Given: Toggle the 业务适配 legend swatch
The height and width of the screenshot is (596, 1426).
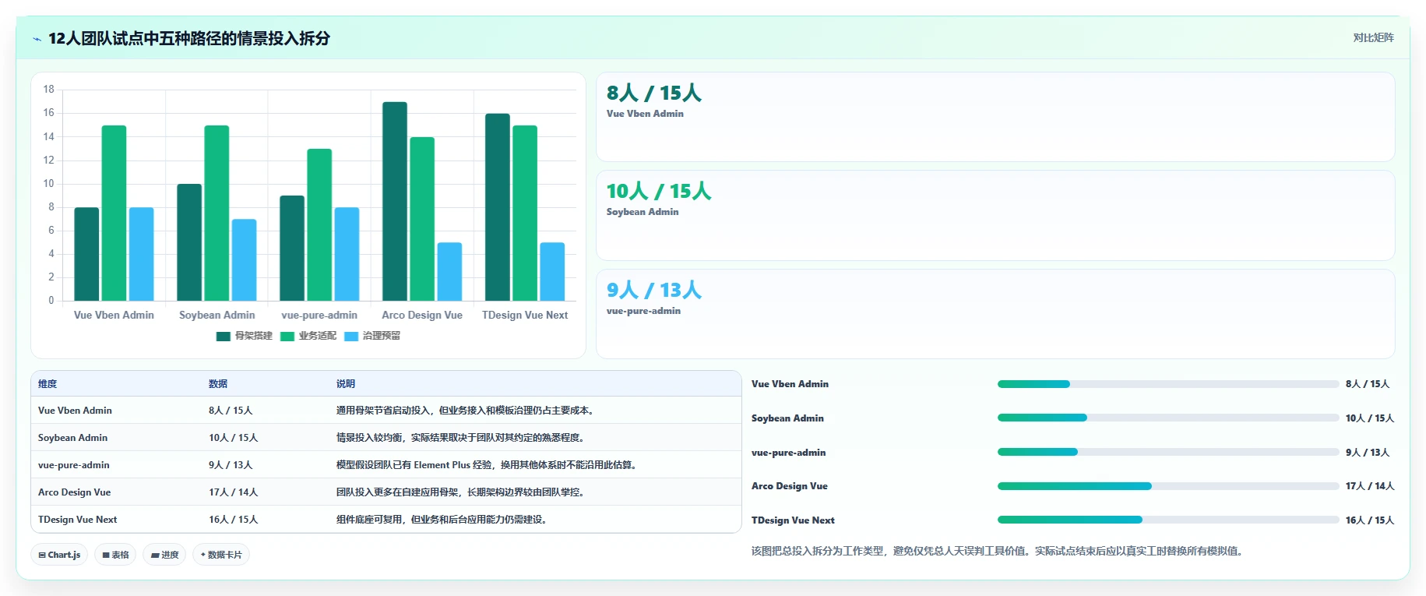Looking at the screenshot, I should click(287, 336).
